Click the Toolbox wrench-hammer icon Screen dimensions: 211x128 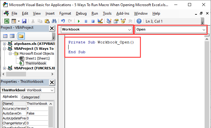(130, 21)
